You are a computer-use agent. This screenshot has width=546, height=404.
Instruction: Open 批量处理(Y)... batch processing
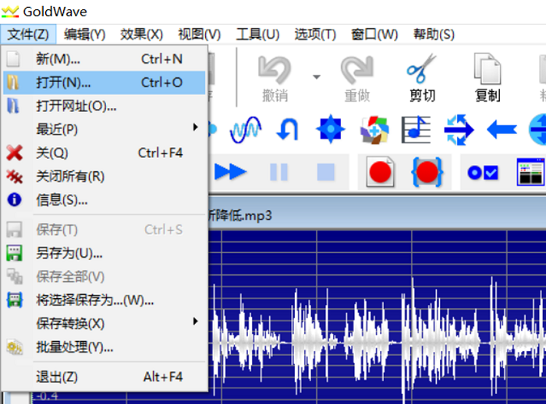click(x=104, y=347)
